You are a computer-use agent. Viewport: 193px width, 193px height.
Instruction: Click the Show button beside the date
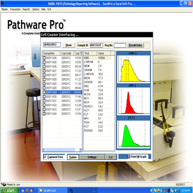(x=69, y=45)
